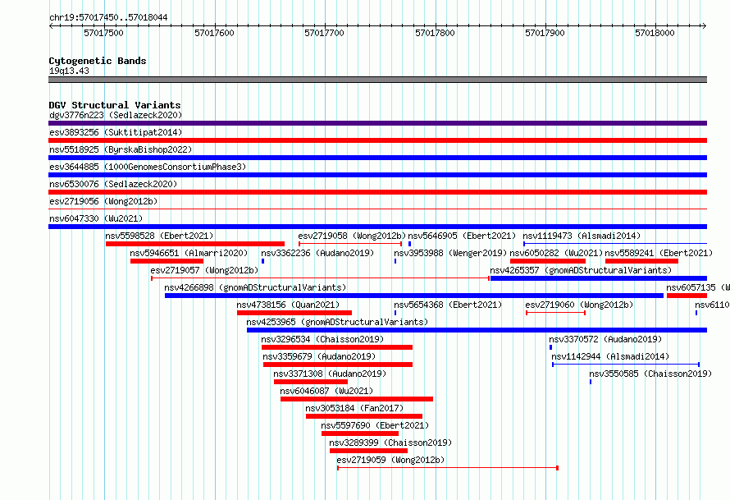Select the nsv6047330 (Wu2021) label
The height and width of the screenshot is (500, 730).
click(x=96, y=218)
